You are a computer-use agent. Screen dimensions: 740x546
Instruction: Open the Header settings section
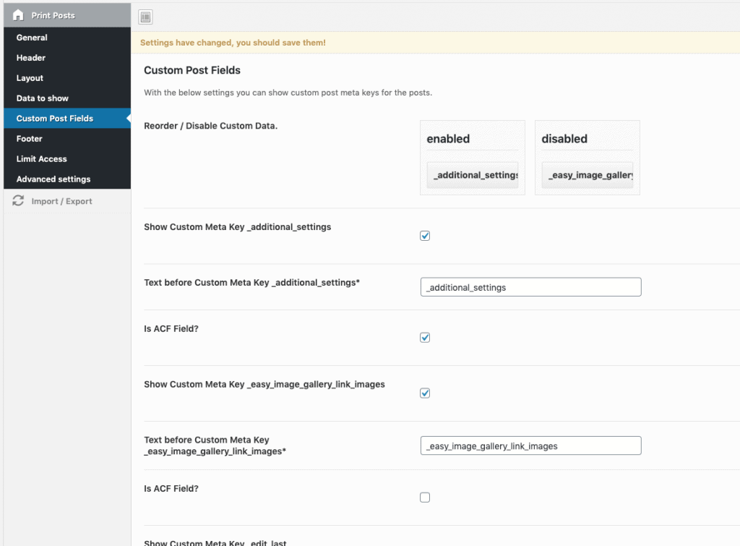[31, 58]
